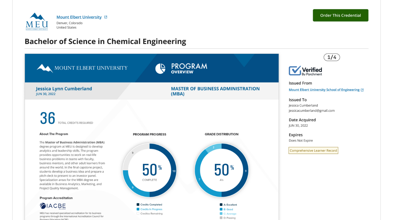Click the jessicacumberland@gmail.com email text

tap(312, 111)
